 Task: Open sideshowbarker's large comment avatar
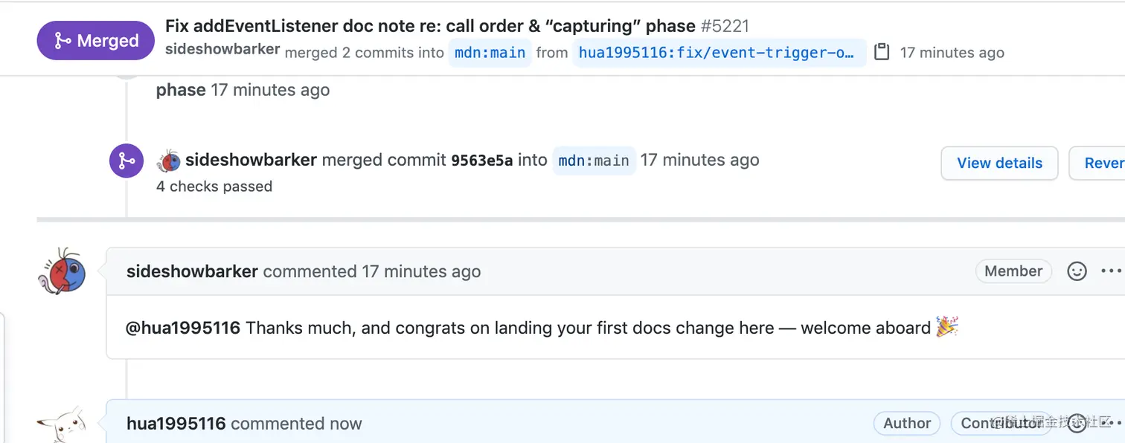pyautogui.click(x=62, y=273)
